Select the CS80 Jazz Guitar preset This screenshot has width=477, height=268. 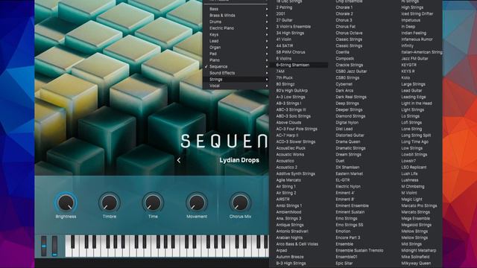[x=351, y=71]
